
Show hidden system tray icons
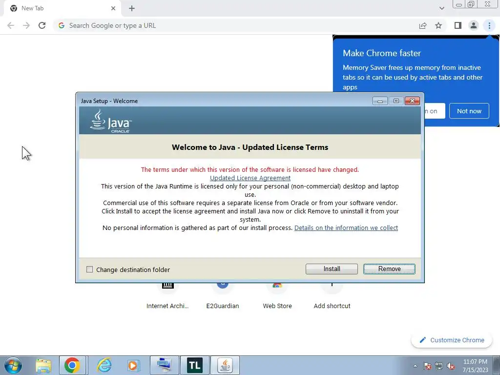click(415, 366)
